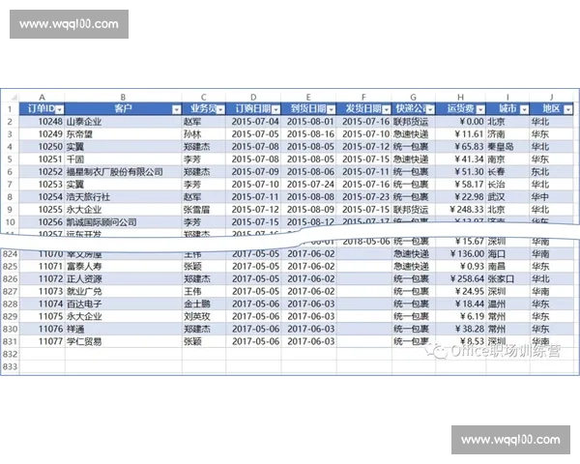Click city cell 海口
Screen dimensions: 580x464
[x=507, y=254]
